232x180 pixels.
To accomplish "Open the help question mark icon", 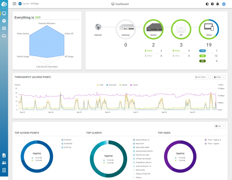I will pyautogui.click(x=212, y=4).
